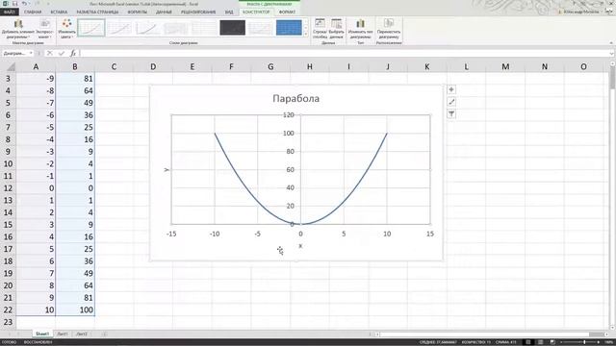Click the chart filters funnel button
The width and height of the screenshot is (616, 346).
(451, 114)
